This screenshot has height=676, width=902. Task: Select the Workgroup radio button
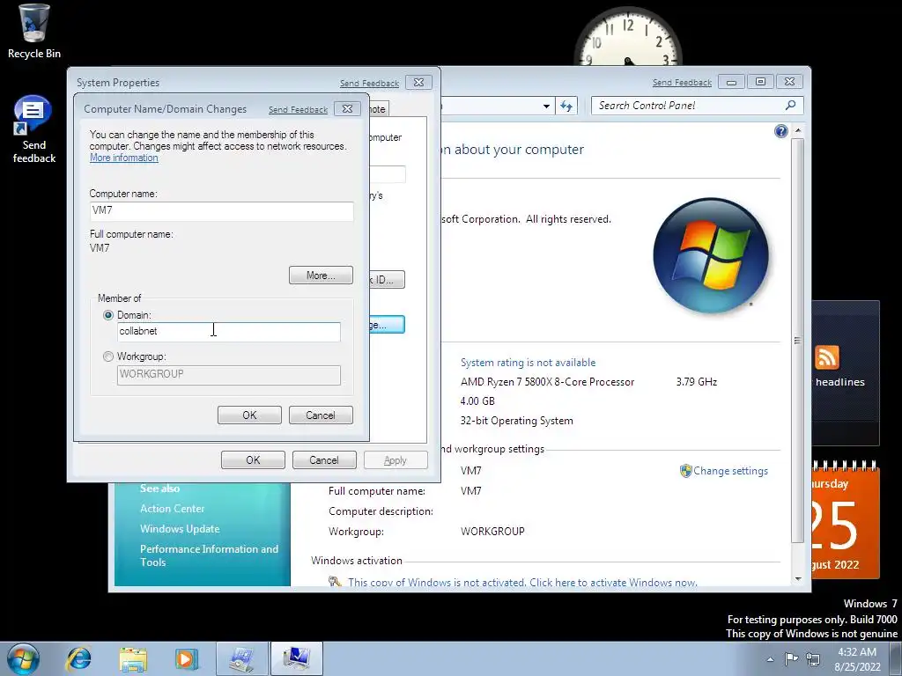108,356
